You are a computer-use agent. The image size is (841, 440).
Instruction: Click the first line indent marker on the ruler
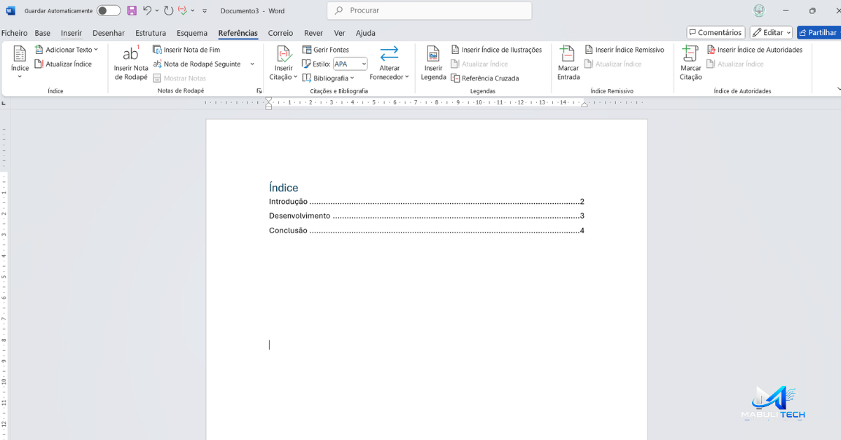coord(268,100)
